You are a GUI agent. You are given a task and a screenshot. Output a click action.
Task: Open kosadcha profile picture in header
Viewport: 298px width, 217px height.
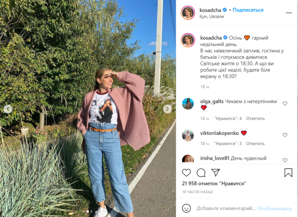[188, 13]
